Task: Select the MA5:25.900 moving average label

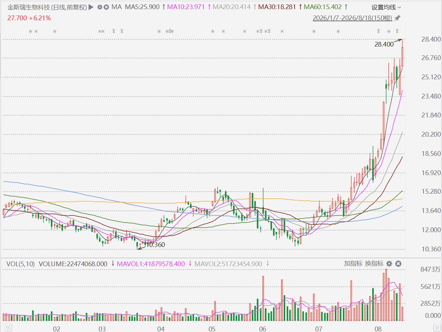Action: [142, 7]
